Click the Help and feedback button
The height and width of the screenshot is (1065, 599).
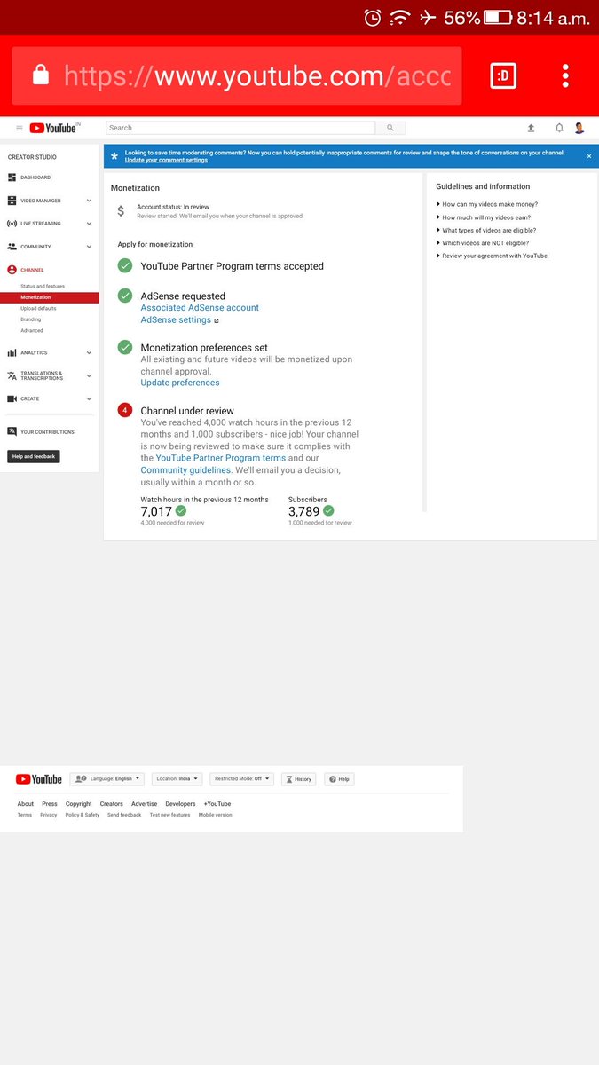pos(34,456)
